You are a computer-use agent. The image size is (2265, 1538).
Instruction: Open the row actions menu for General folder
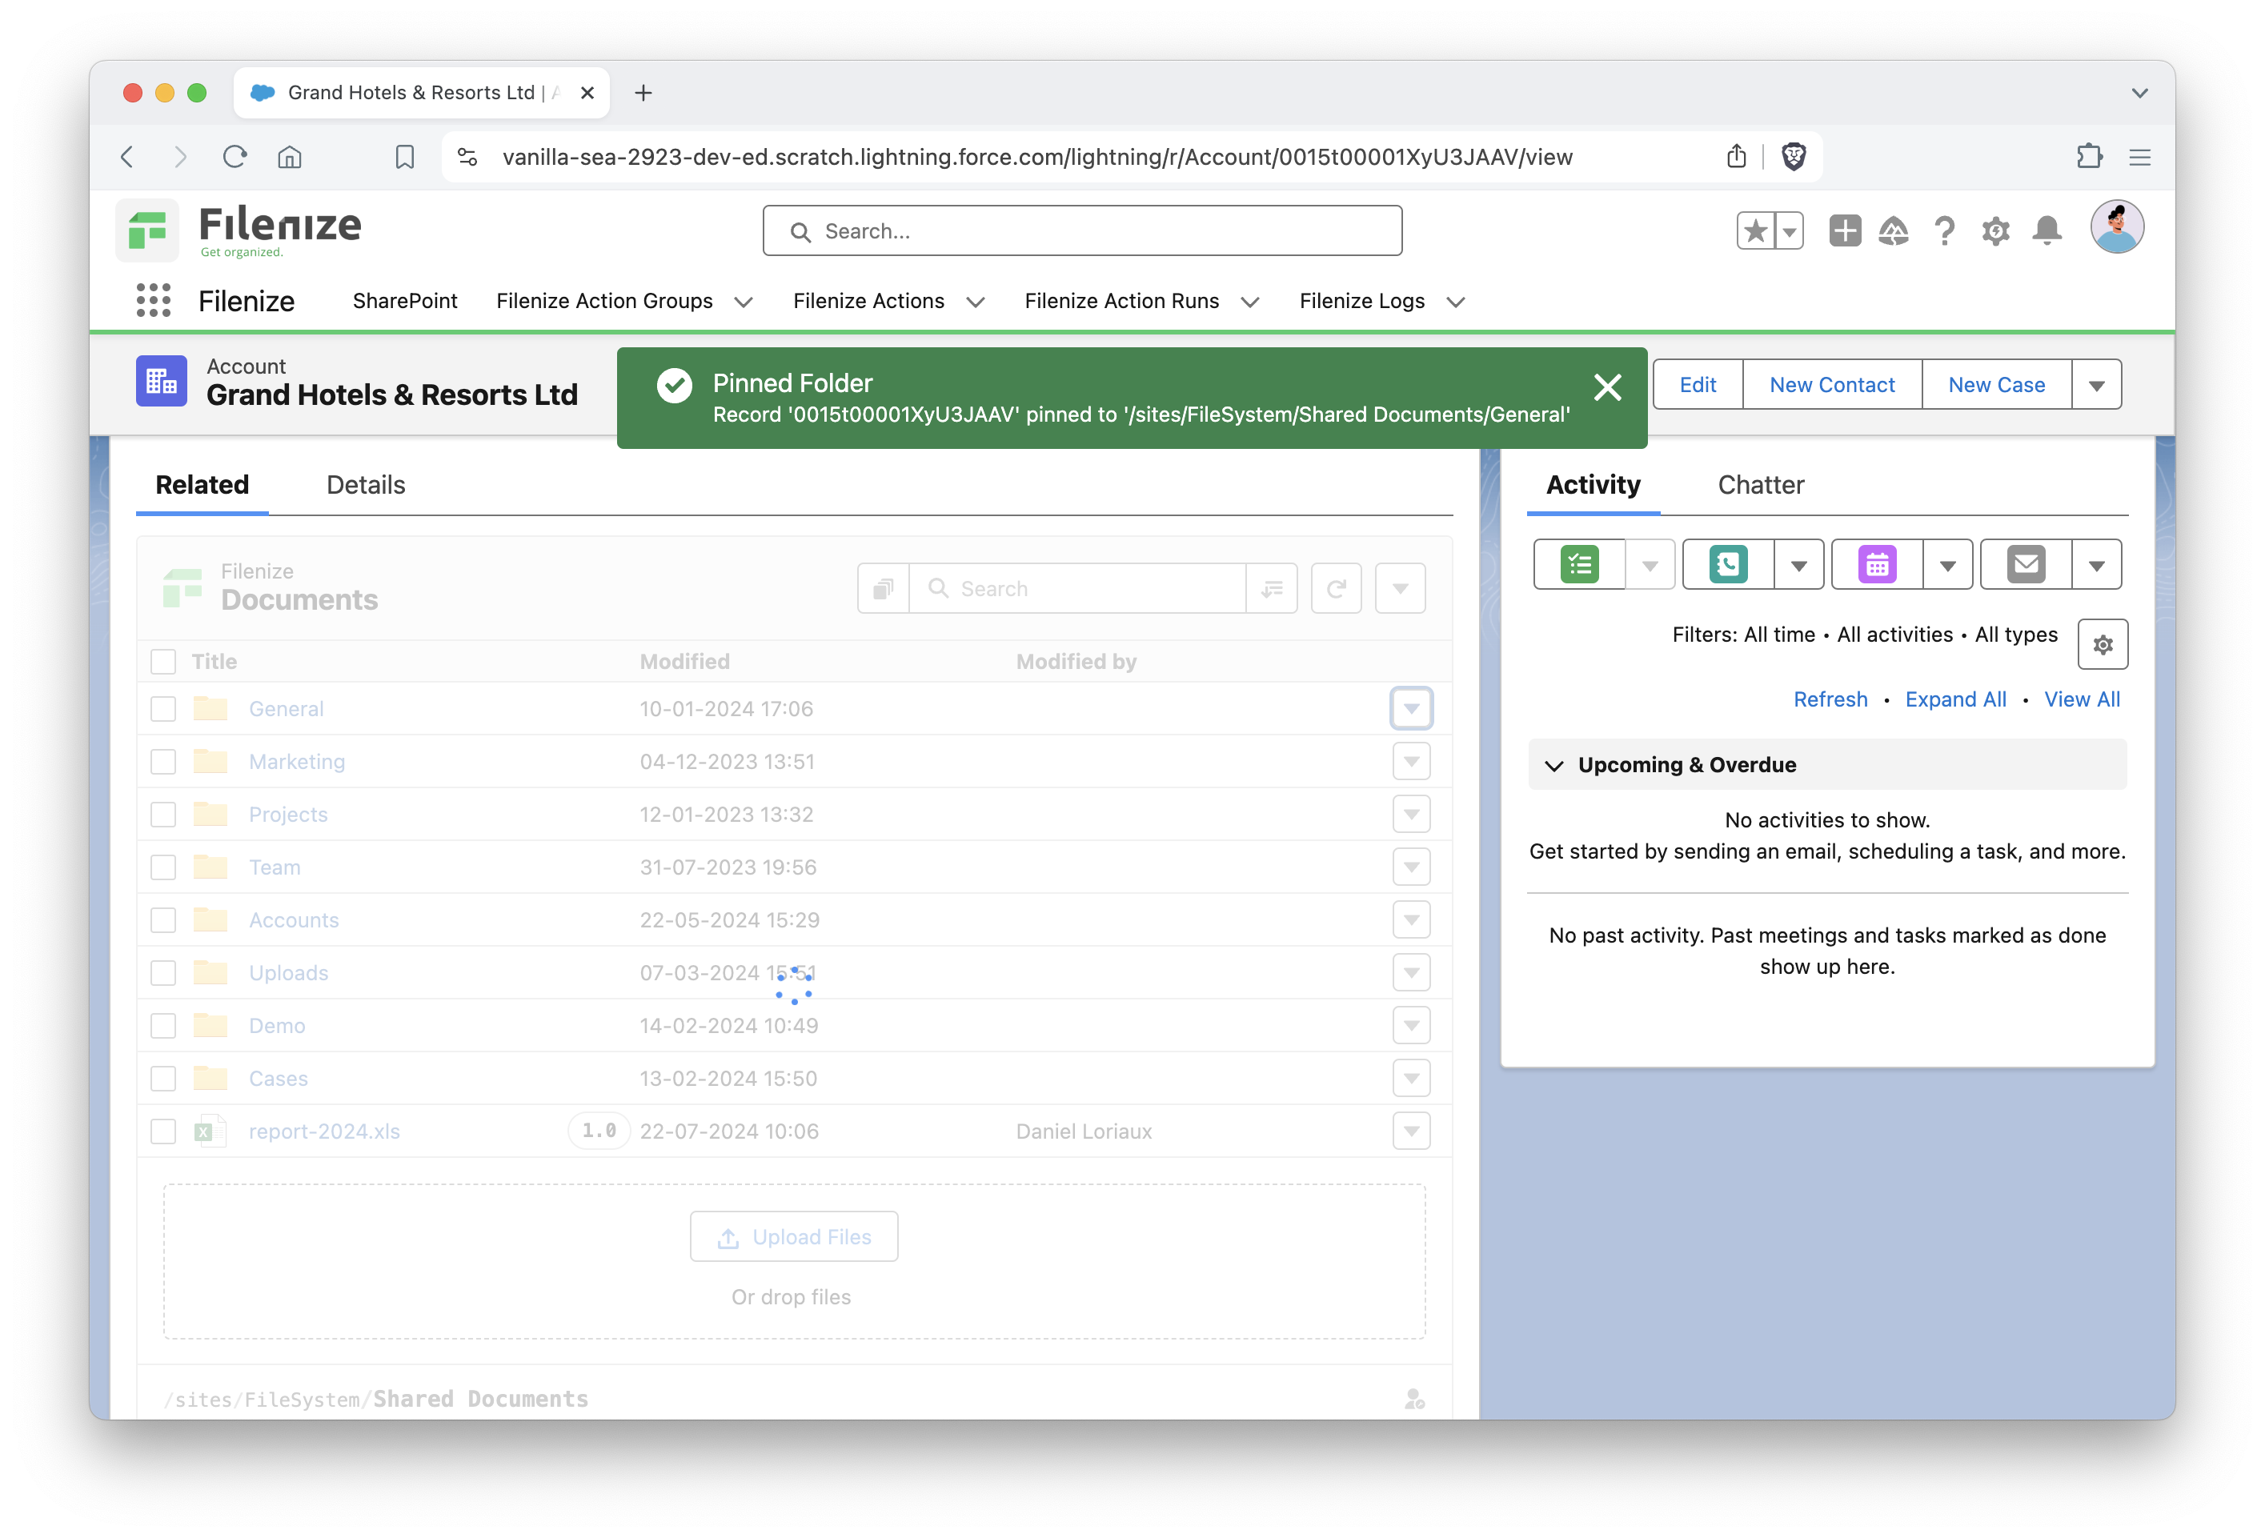1410,708
